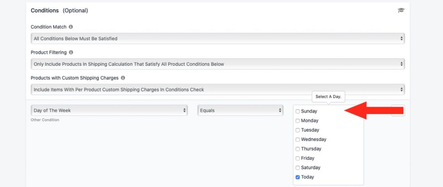Click the button behind the red arrow
Image resolution: width=443 pixels, height=187 pixels.
[x=398, y=110]
